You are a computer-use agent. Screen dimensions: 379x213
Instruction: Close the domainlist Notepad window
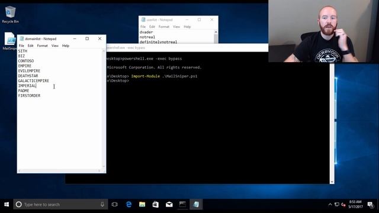tap(99, 38)
